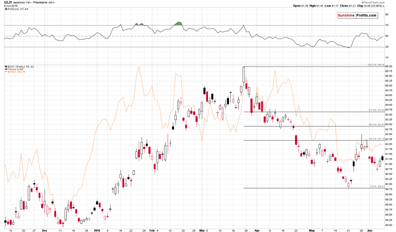Click the $XJY (Daily) 91.21 legend text
Image resolution: width=396 pixels, height=232 pixels.
coord(21,66)
